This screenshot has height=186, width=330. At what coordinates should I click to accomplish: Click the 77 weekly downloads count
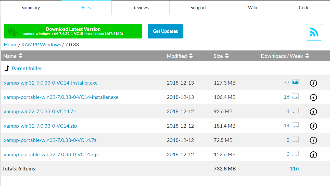pyautogui.click(x=286, y=83)
